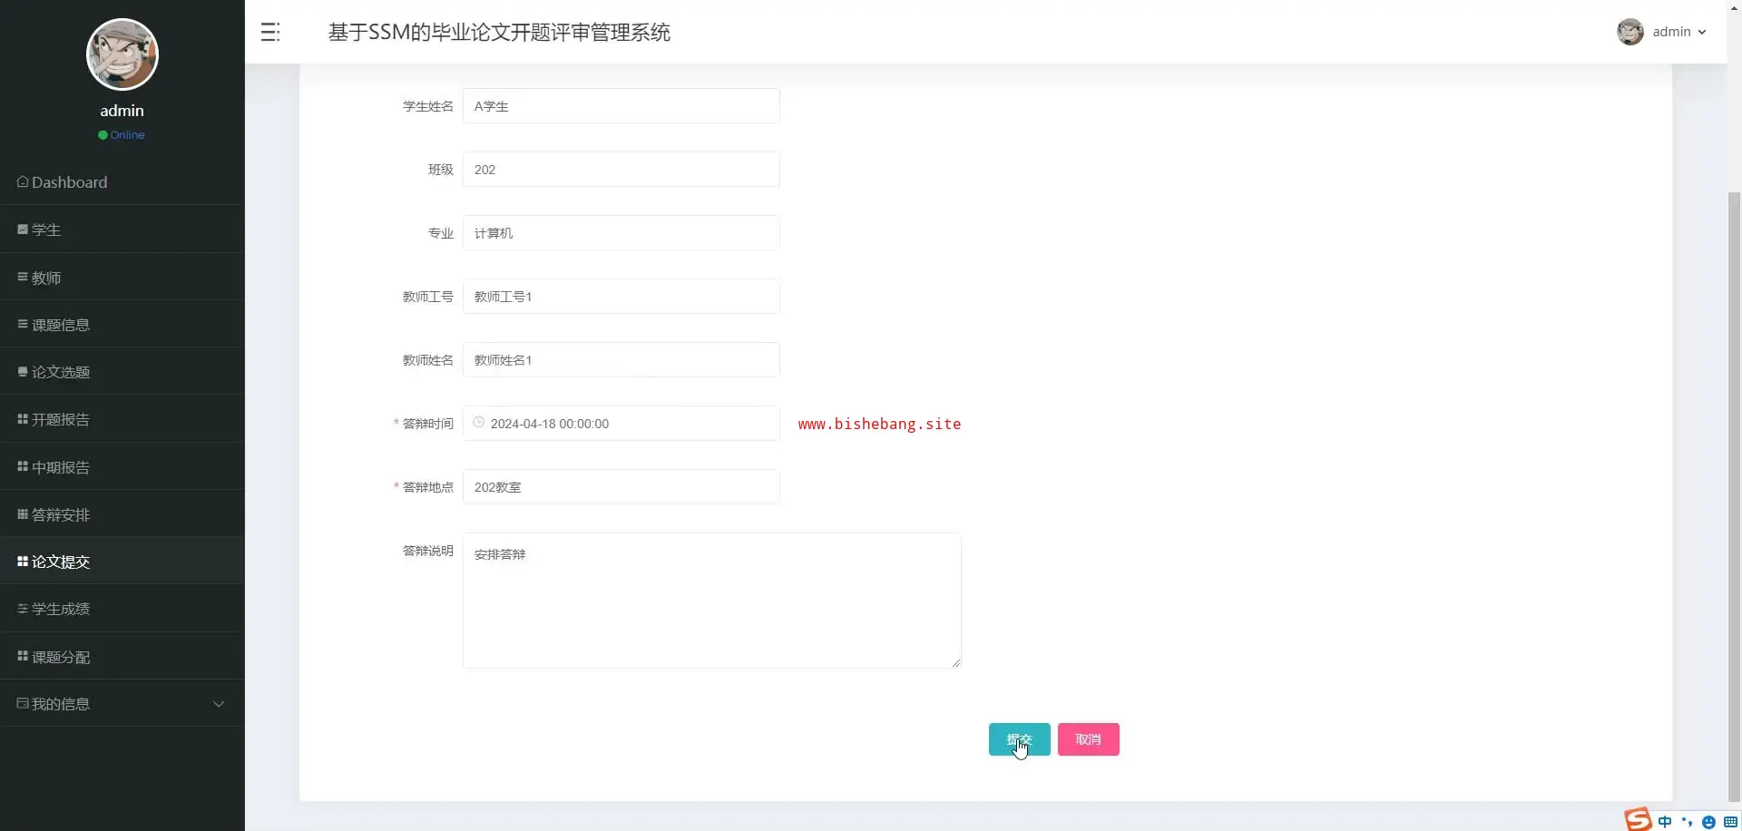Focus the 班级 input showing 202
This screenshot has width=1742, height=831.
point(621,170)
